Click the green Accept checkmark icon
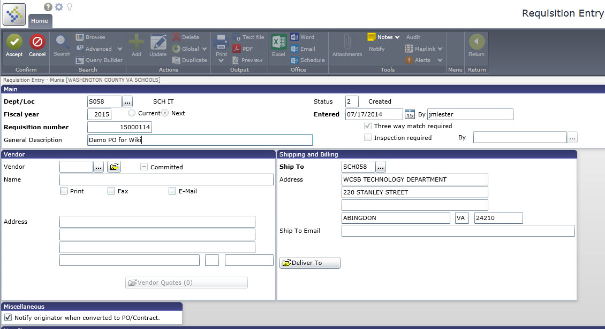605x329 pixels. 14,42
